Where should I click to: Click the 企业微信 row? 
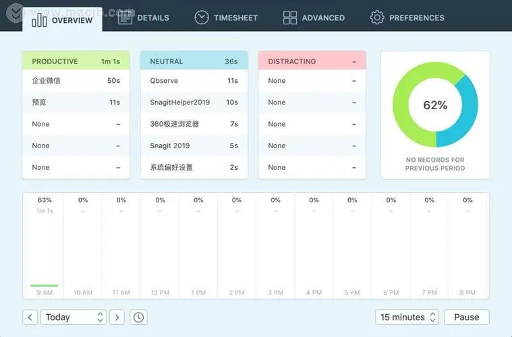point(76,81)
